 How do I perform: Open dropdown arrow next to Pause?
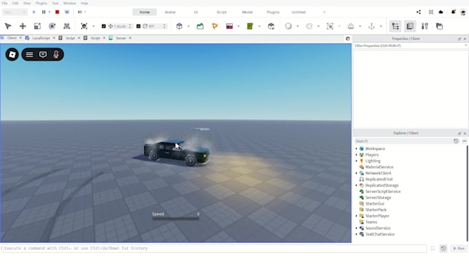[x=50, y=12]
